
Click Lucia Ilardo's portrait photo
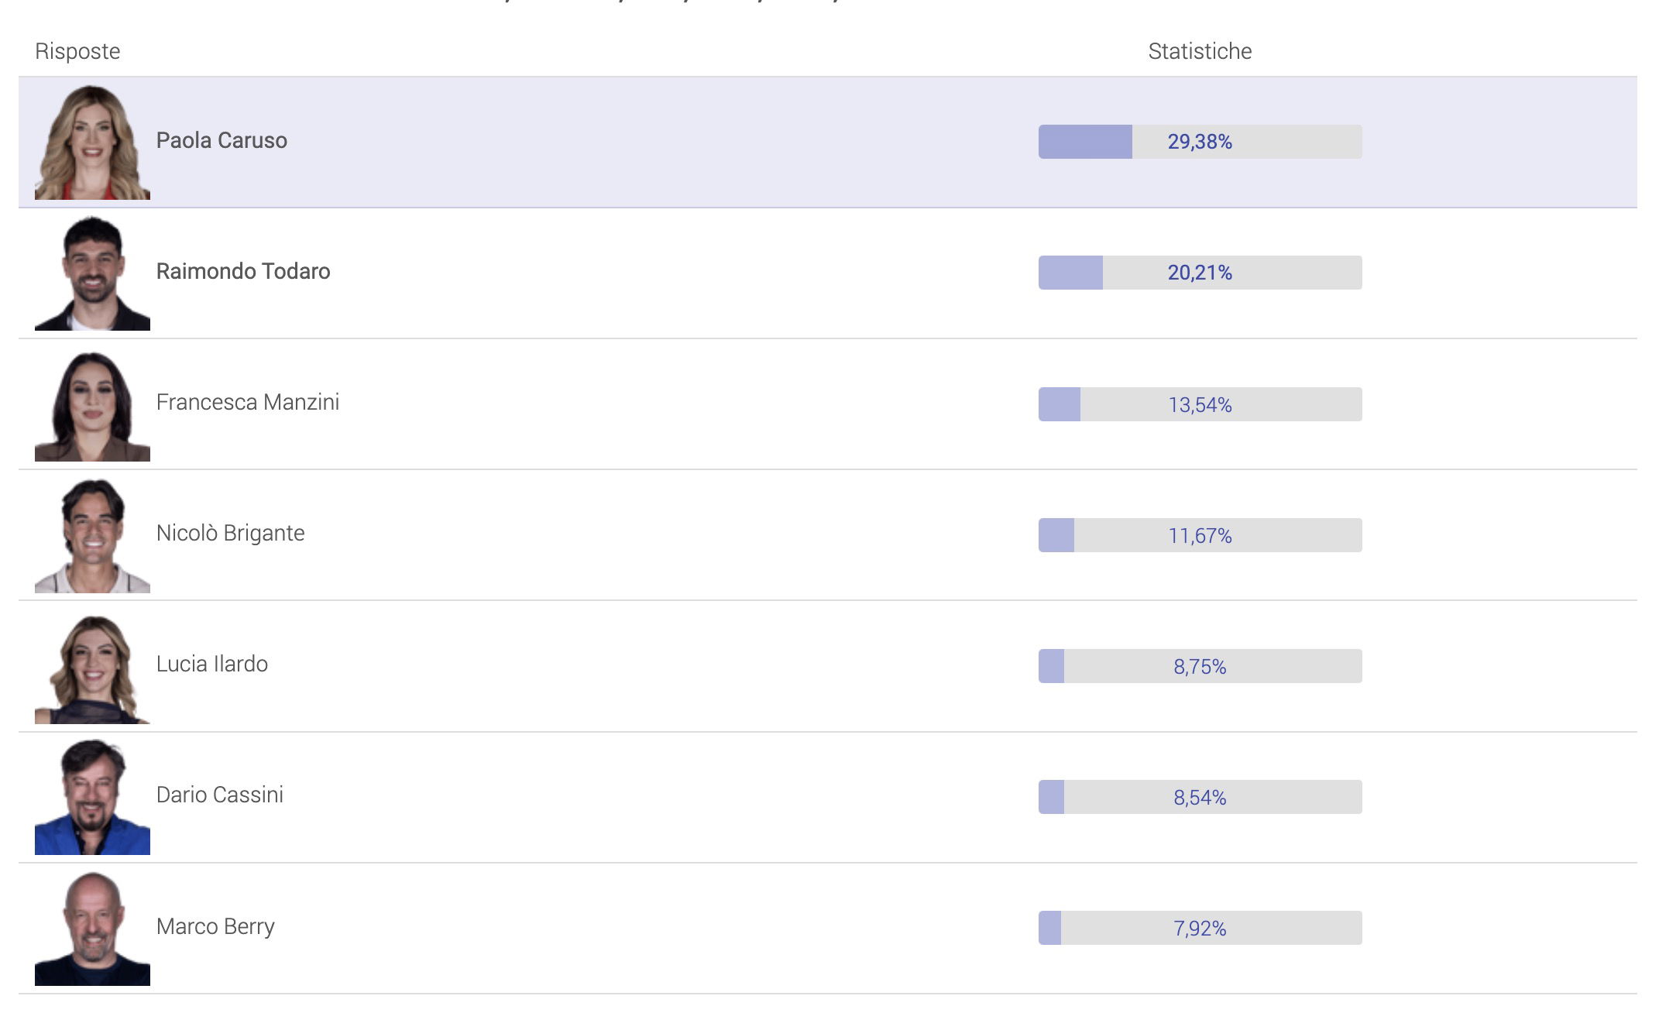92,668
